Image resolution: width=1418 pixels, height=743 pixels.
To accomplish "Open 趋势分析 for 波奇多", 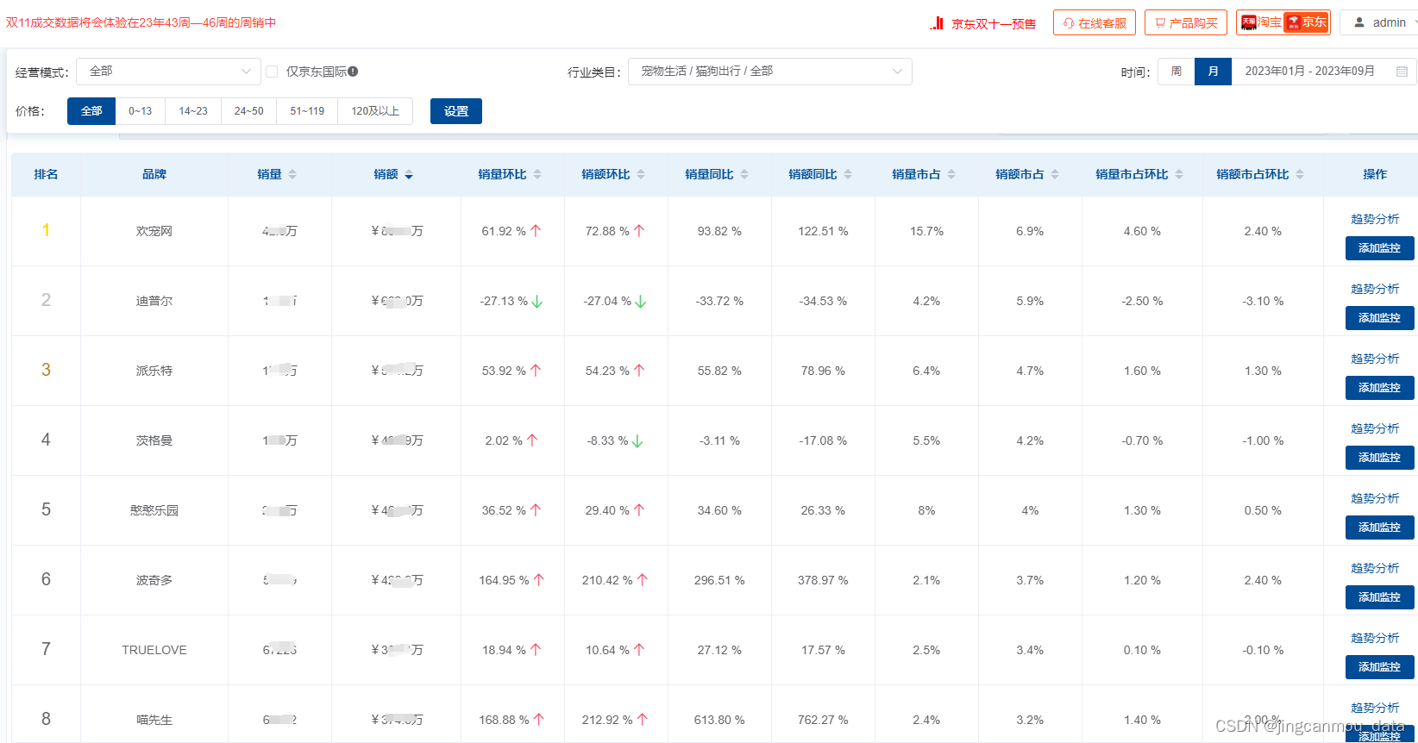I will click(x=1375, y=568).
